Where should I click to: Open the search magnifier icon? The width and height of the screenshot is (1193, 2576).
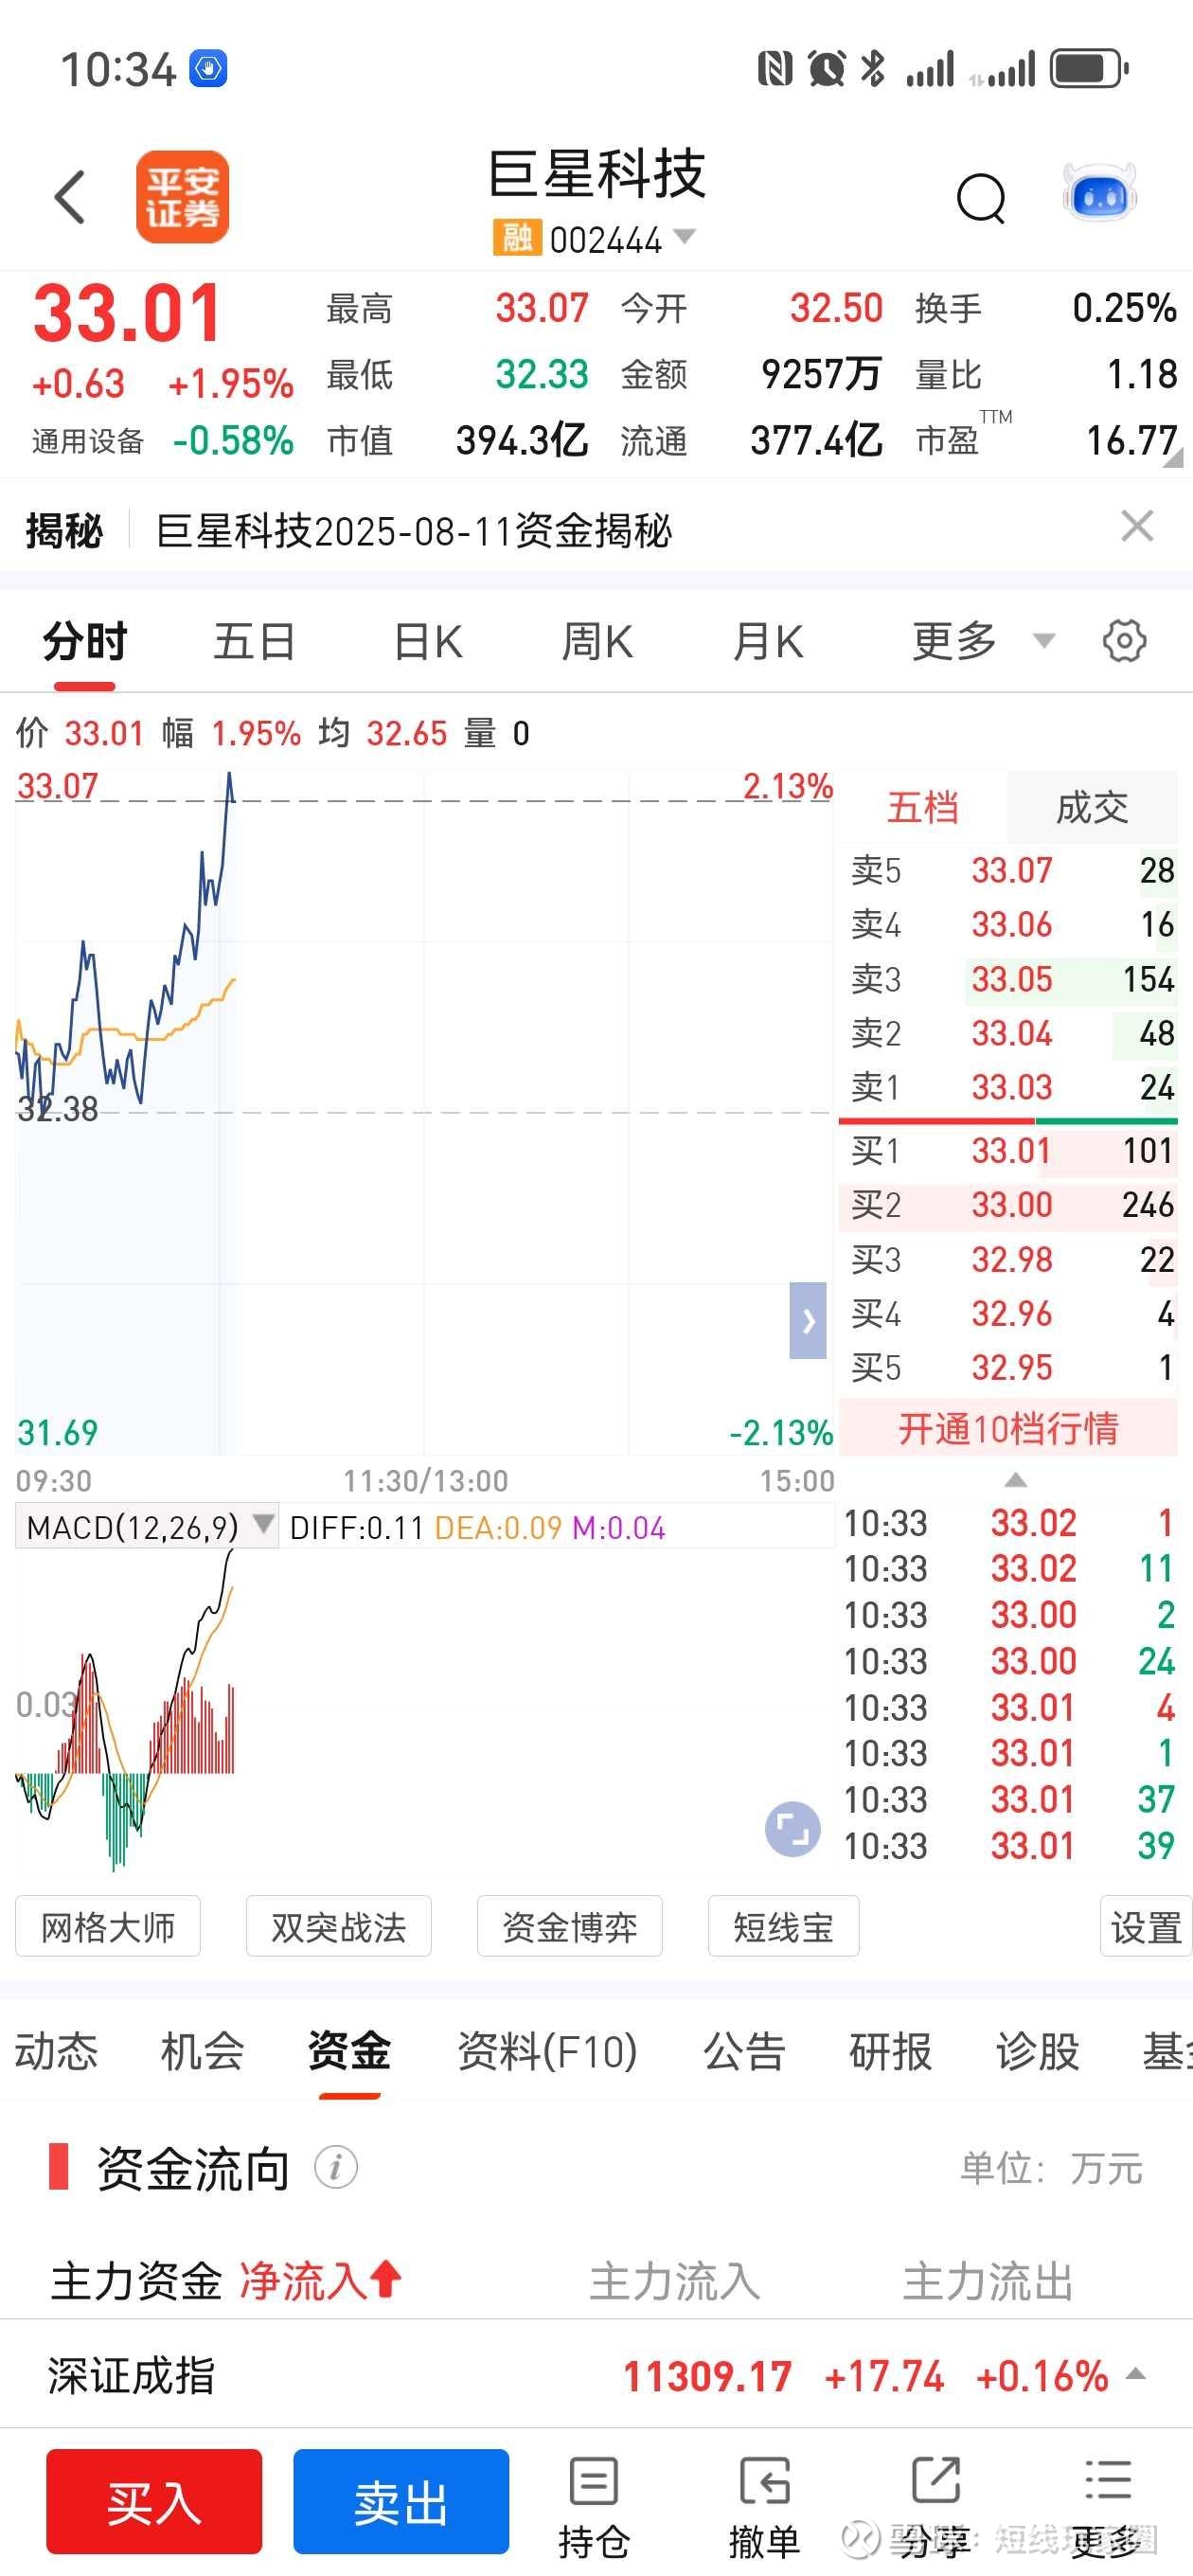pos(980,198)
